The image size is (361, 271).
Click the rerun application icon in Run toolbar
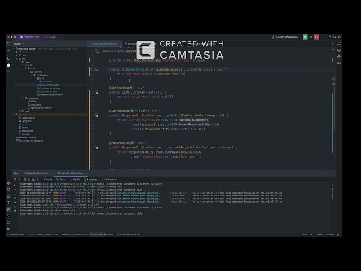(15, 180)
